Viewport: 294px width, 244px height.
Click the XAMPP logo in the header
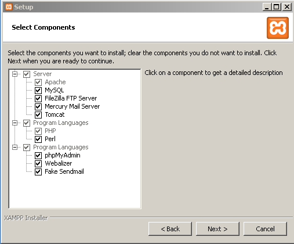coord(278,28)
